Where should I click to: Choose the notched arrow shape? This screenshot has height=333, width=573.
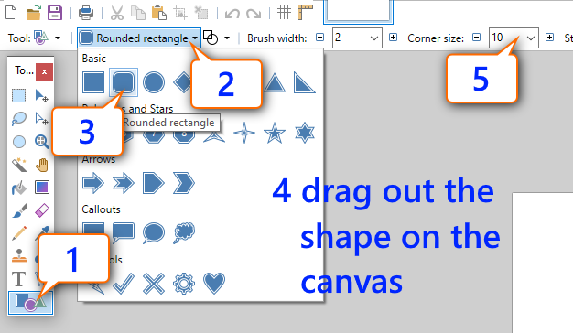click(x=124, y=183)
